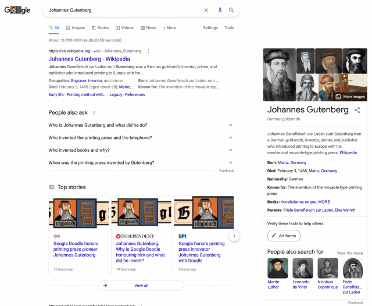
Task: Expand "Who invented books and why?"
Action: (x=141, y=150)
